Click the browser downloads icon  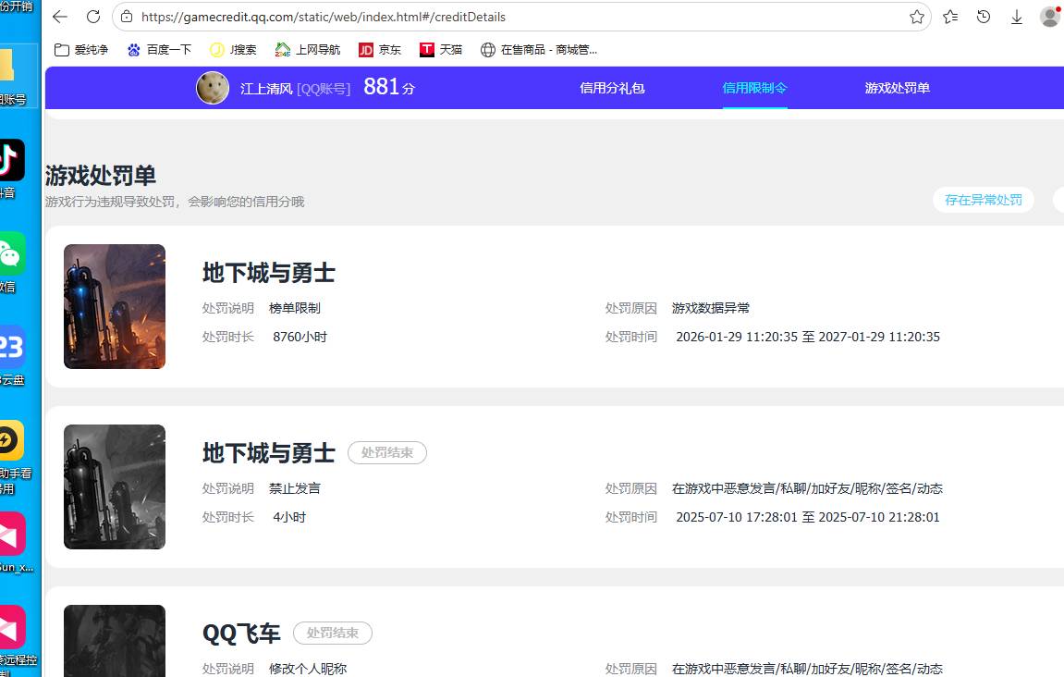[1016, 17]
